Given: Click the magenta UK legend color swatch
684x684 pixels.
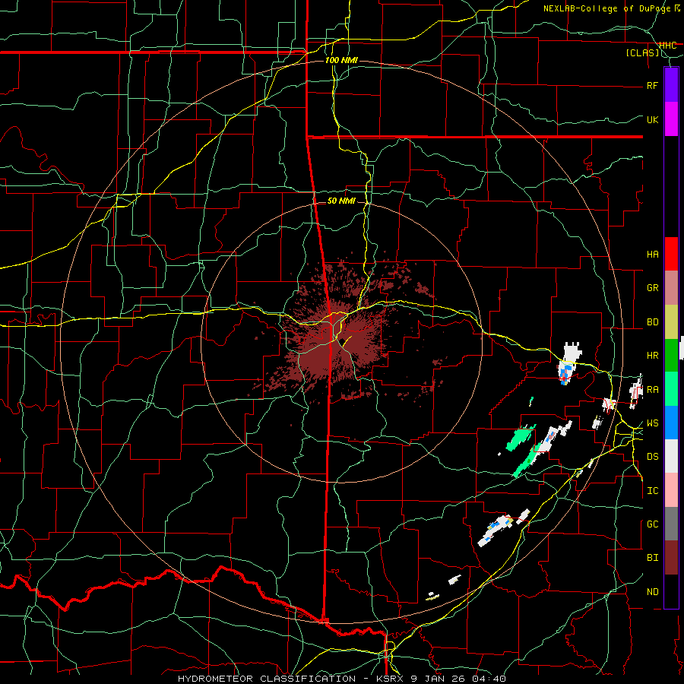Looking at the screenshot, I should (x=671, y=119).
